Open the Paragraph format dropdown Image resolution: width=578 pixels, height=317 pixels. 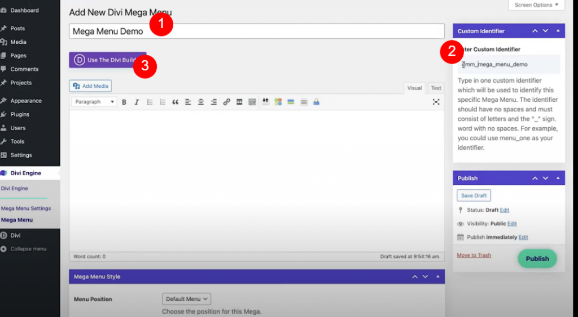tap(94, 102)
